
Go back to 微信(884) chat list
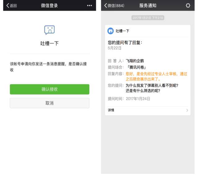tap(114, 6)
